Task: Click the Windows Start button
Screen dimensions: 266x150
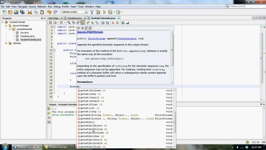Action: tap(5, 147)
